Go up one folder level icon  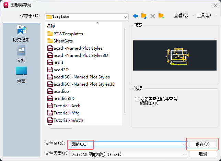[x=144, y=16]
